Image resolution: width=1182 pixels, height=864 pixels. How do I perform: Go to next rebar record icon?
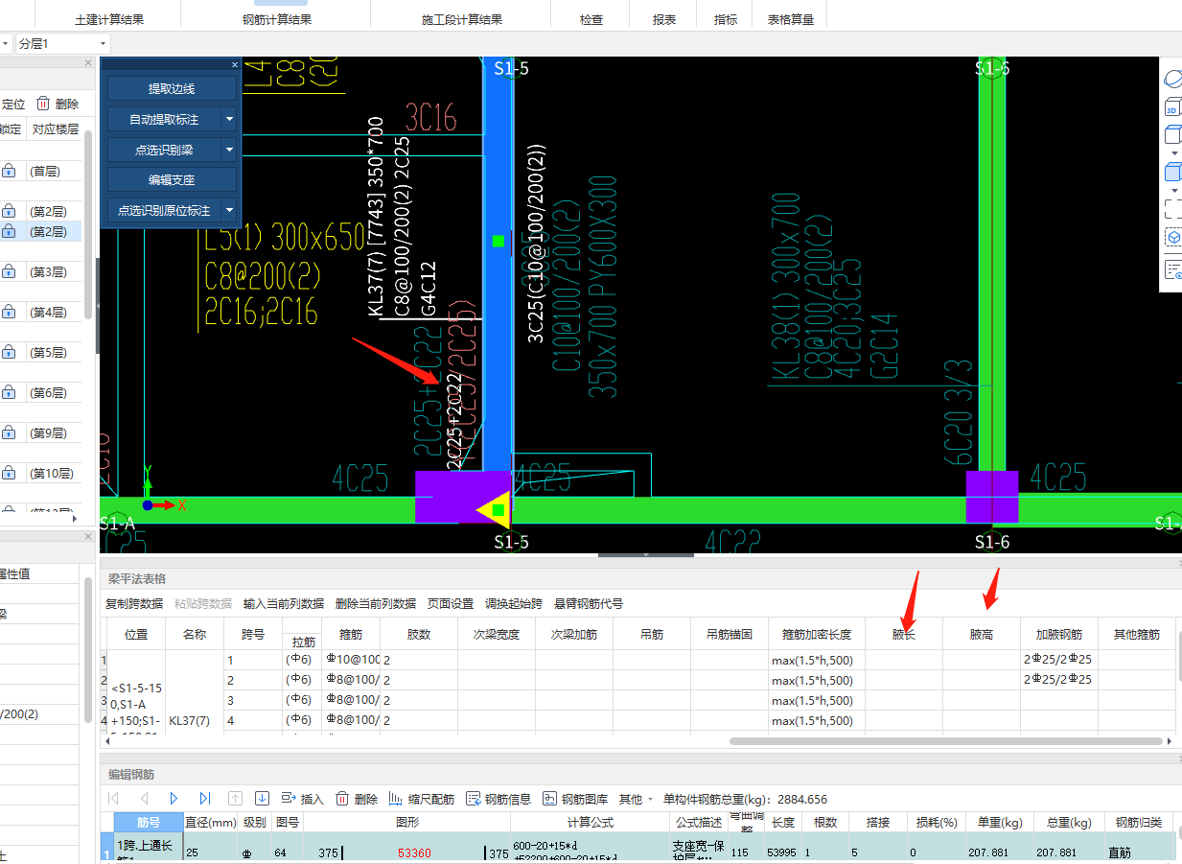[x=174, y=798]
